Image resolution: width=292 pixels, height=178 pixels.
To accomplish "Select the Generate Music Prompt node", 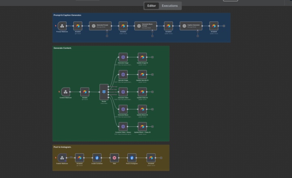I will [146, 26].
